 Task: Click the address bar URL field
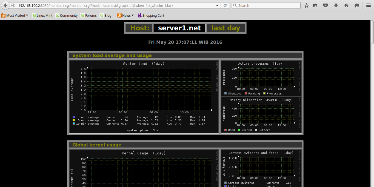pos(115,5)
